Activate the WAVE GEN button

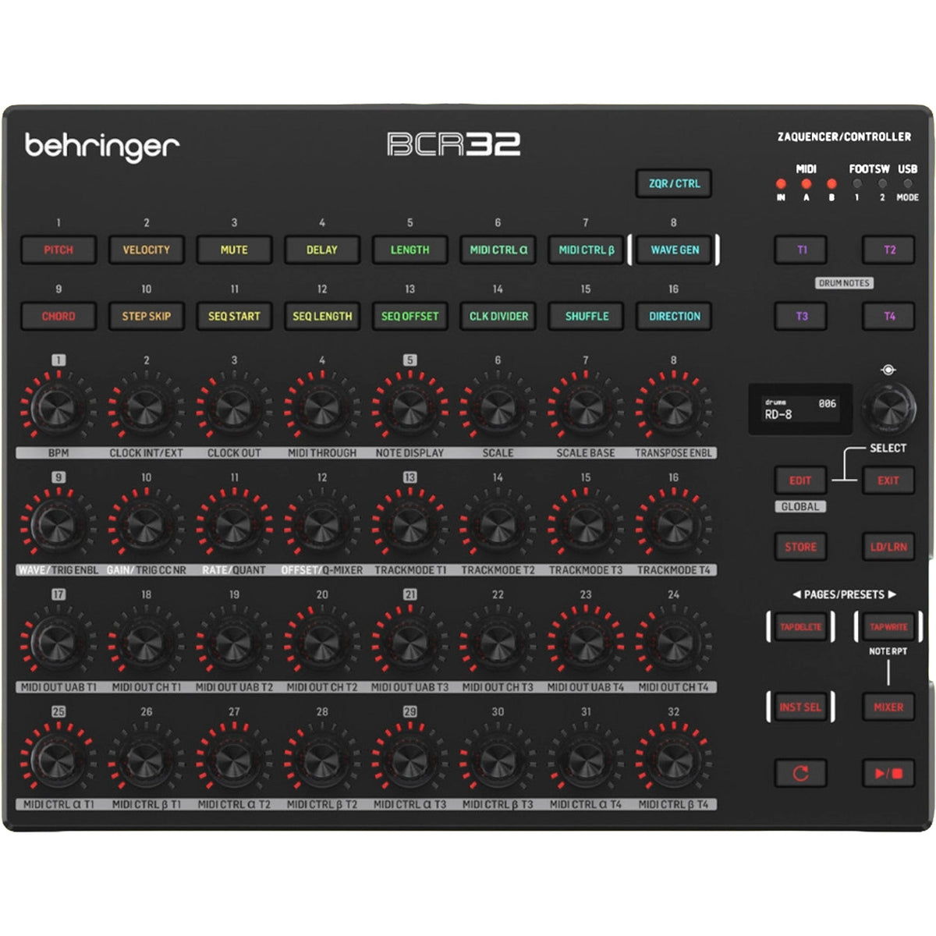click(x=675, y=250)
